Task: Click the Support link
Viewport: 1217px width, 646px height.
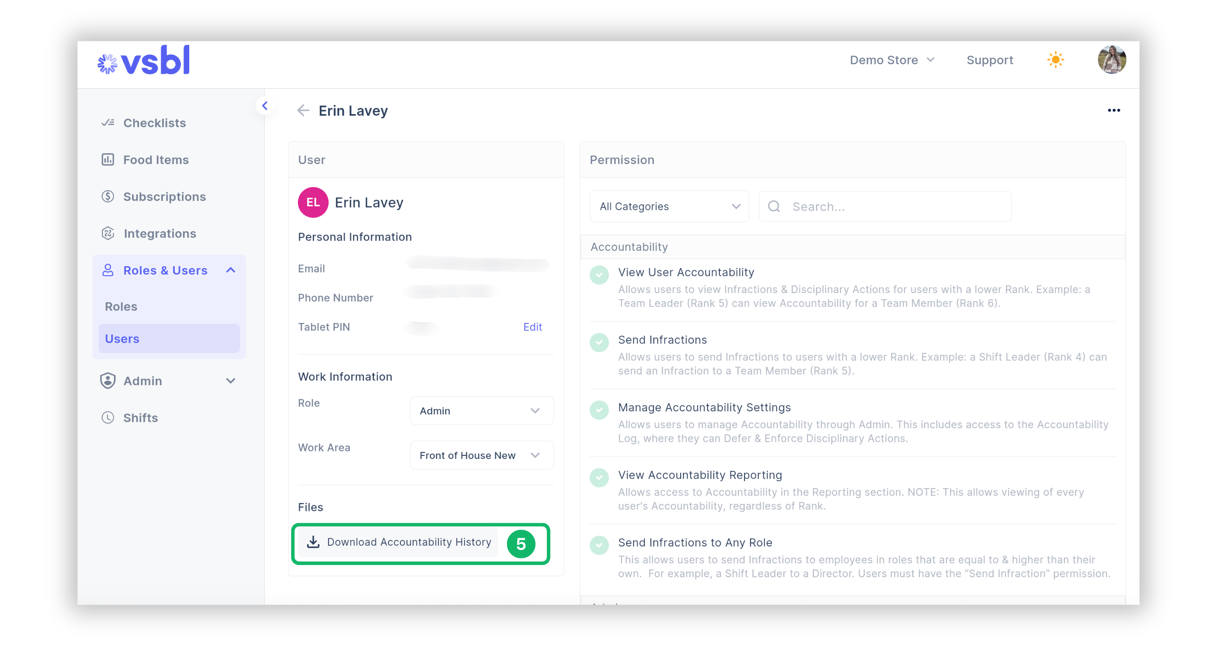Action: click(x=989, y=60)
